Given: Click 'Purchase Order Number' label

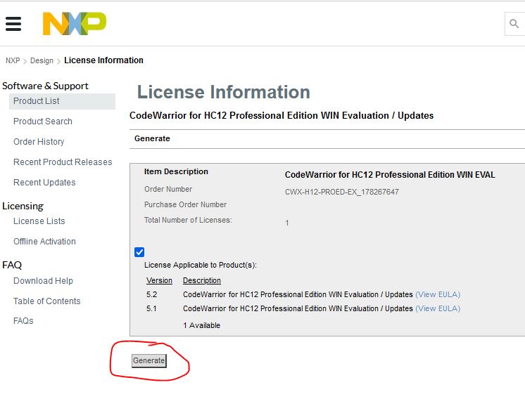Looking at the screenshot, I should [186, 204].
